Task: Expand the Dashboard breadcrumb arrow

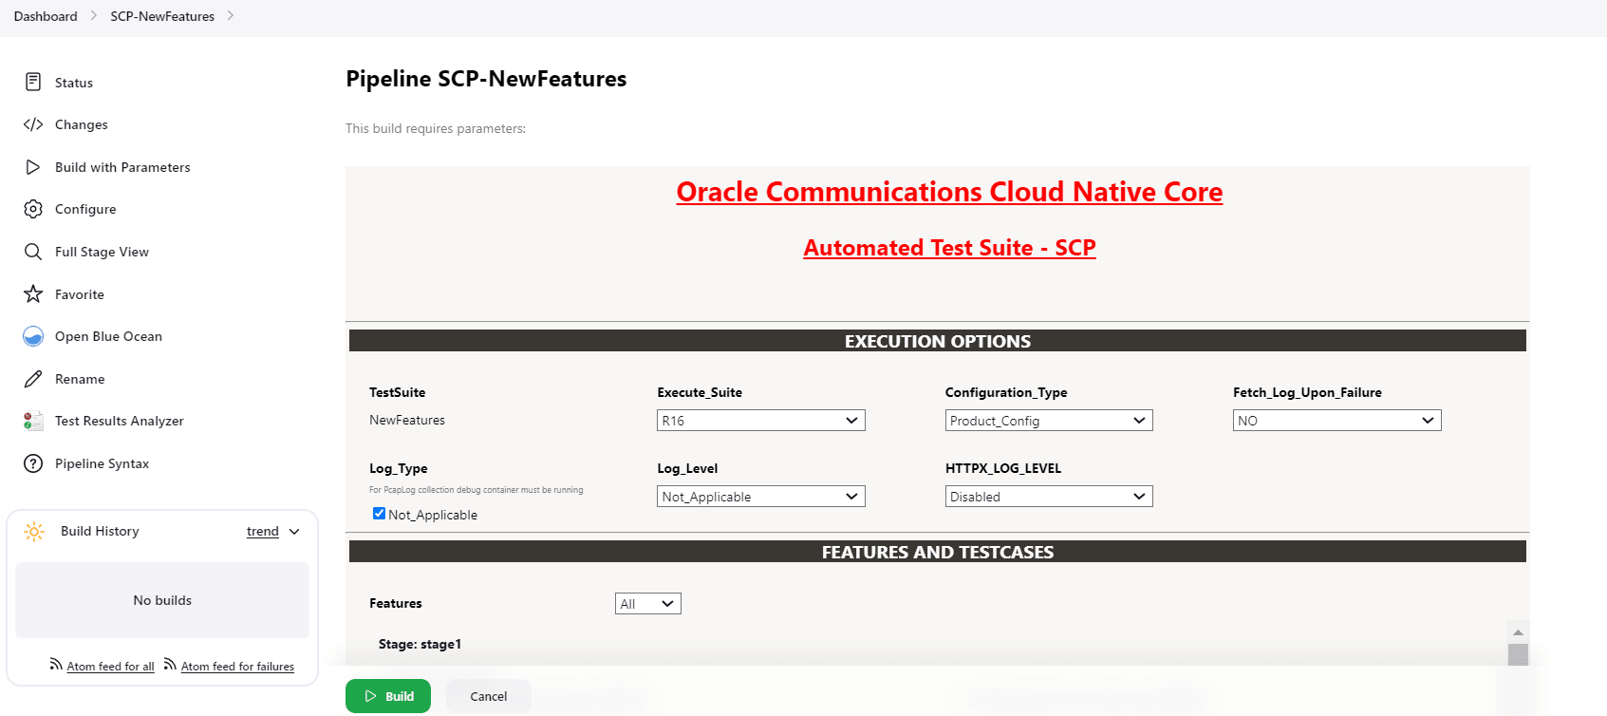Action: 94,16
